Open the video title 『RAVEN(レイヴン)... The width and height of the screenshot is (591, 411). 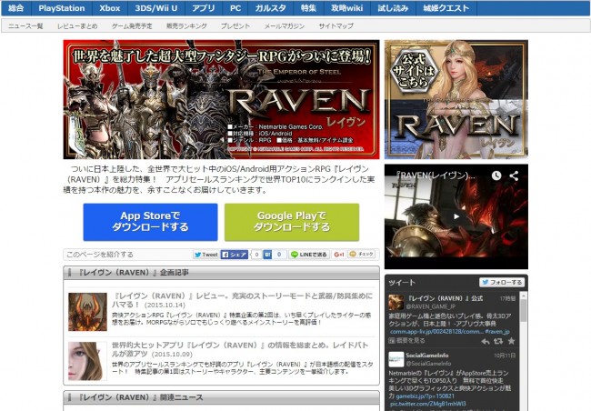[x=436, y=175]
